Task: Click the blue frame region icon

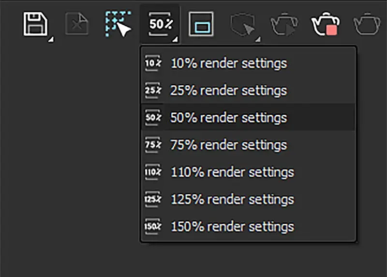Action: 201,24
